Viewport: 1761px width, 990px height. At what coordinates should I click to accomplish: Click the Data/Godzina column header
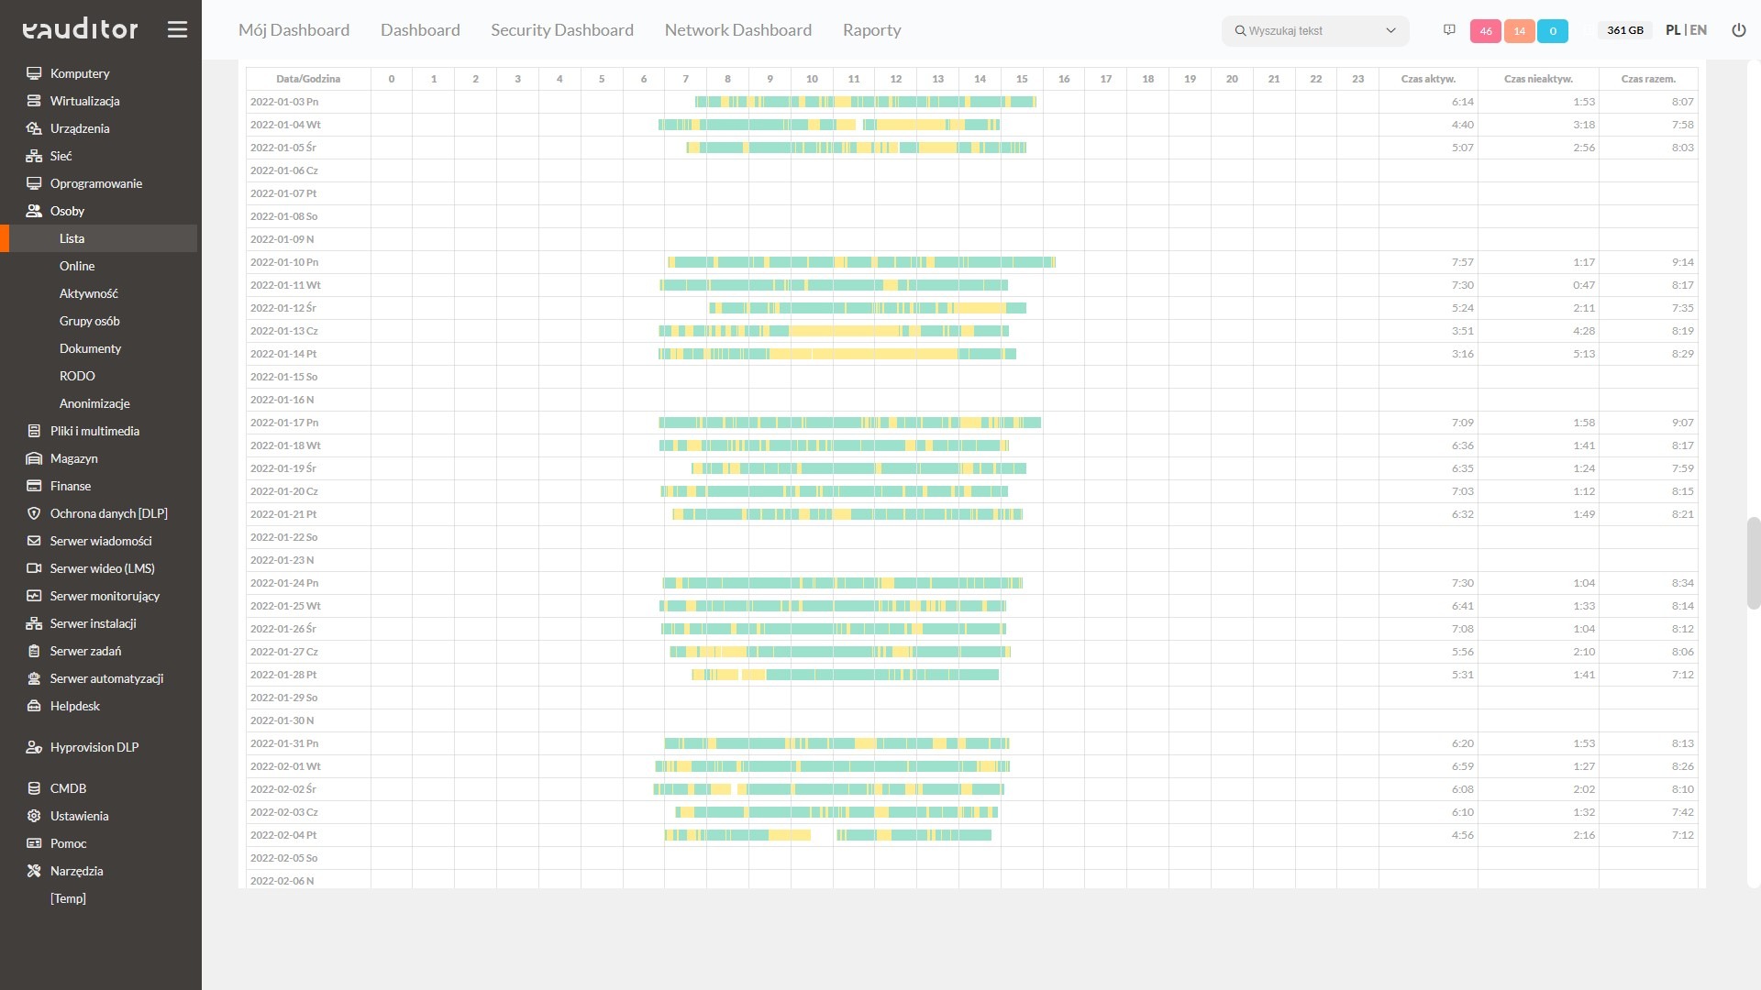click(308, 79)
